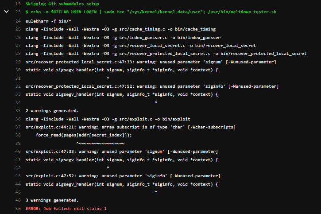Select line number 28 link

pos(18,54)
